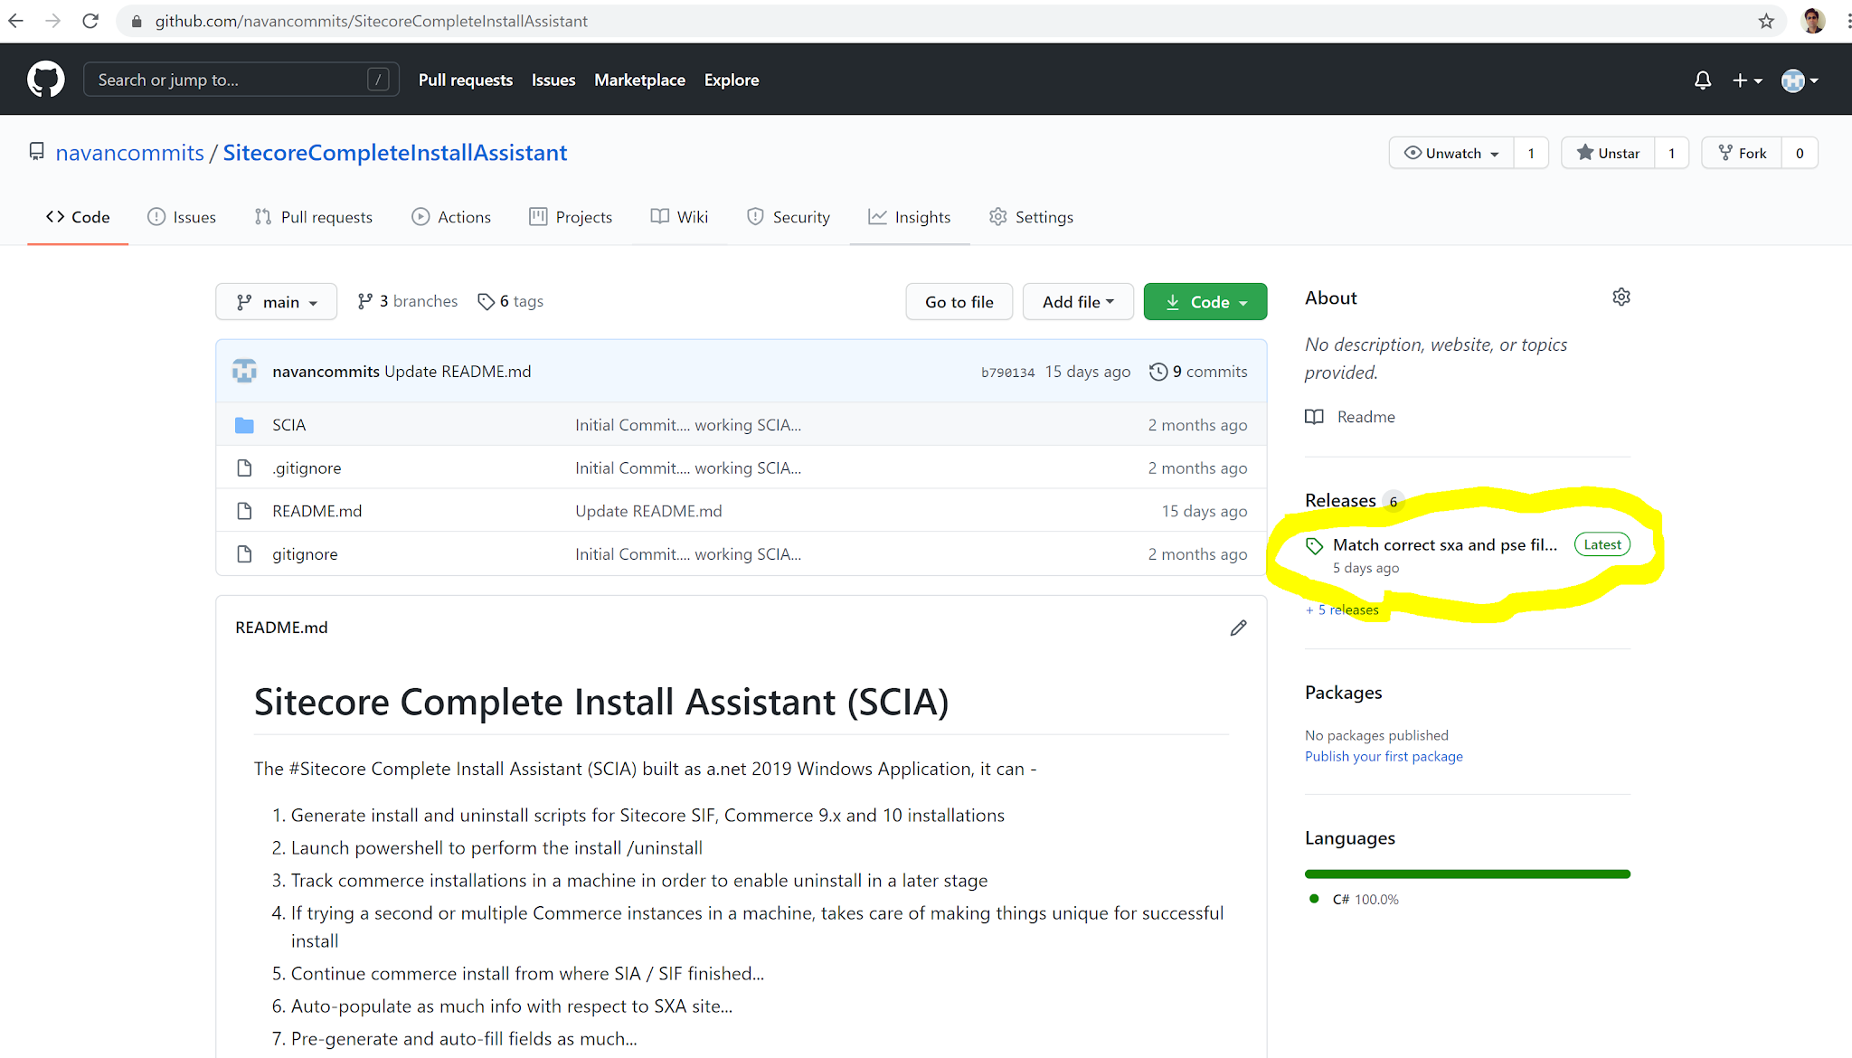Image resolution: width=1852 pixels, height=1058 pixels.
Task: Toggle the Unstar button
Action: pyautogui.click(x=1608, y=153)
